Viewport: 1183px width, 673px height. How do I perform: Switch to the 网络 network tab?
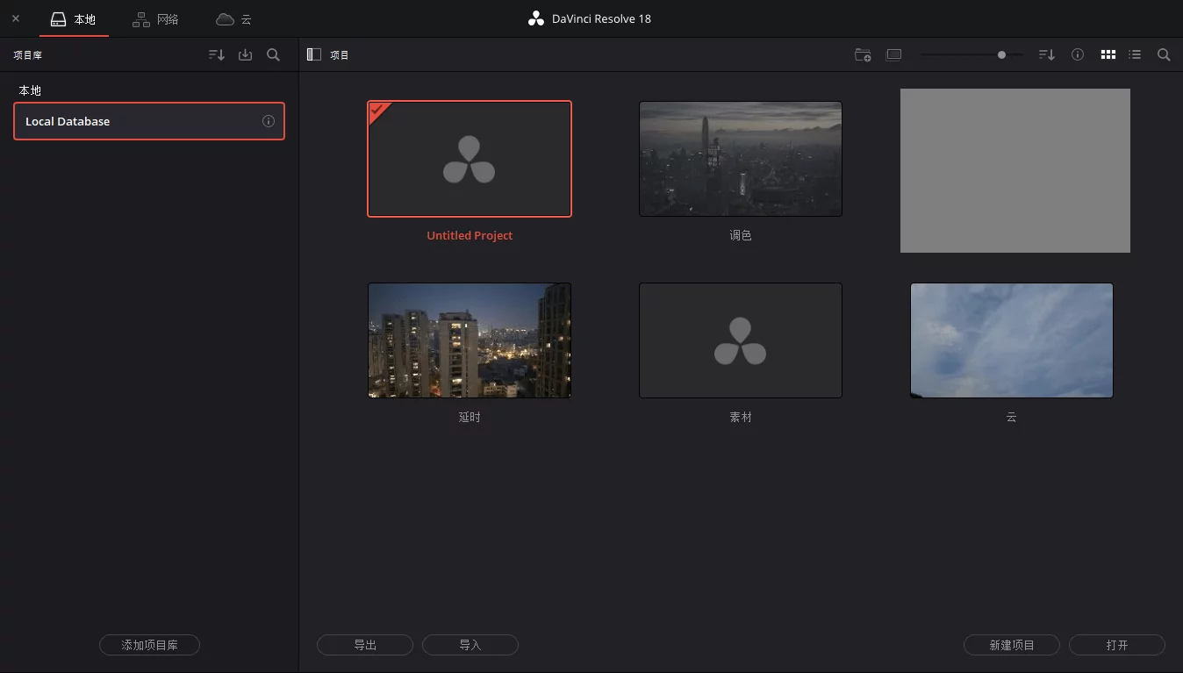click(x=155, y=18)
